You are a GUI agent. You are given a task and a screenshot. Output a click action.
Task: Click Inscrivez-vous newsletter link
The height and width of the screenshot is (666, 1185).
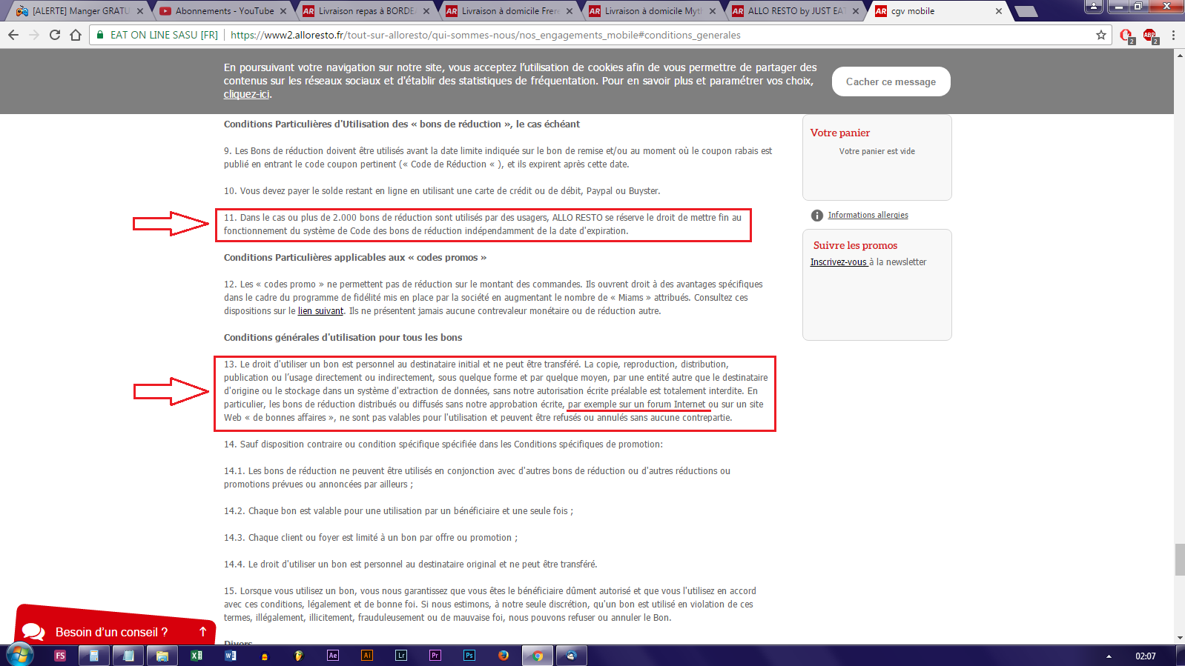839,262
